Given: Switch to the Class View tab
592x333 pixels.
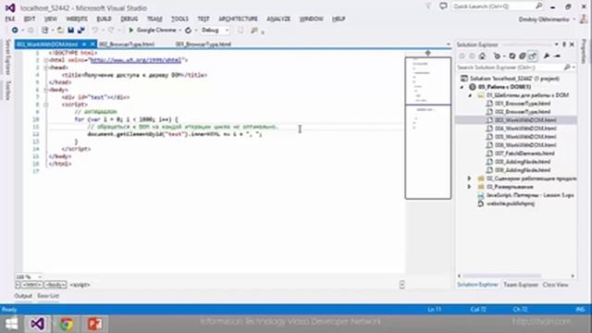Looking at the screenshot, I should pyautogui.click(x=555, y=285).
